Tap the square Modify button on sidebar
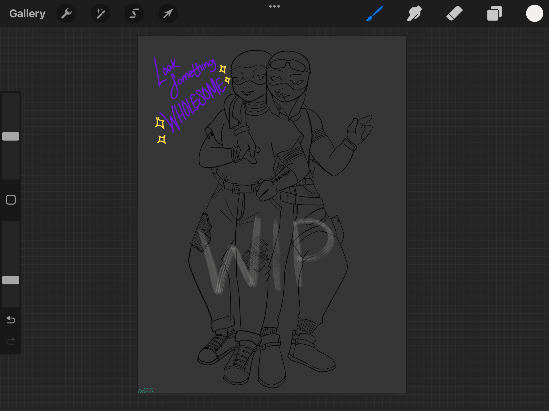 coord(11,200)
